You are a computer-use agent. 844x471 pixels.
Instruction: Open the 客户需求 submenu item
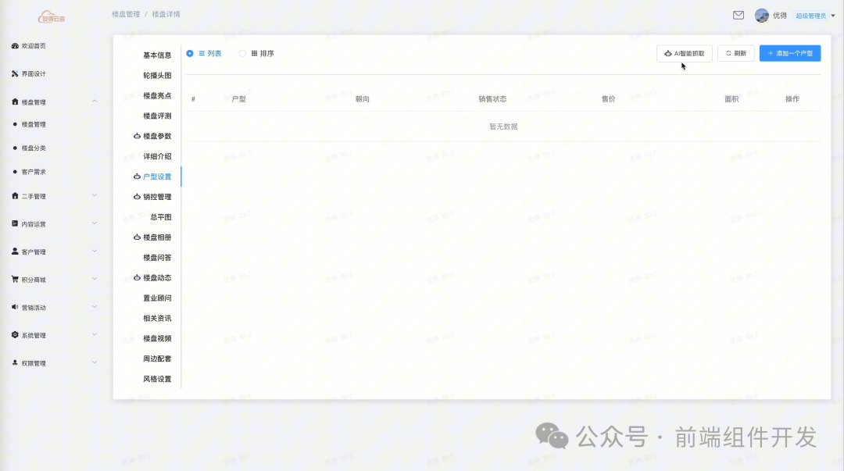pyautogui.click(x=34, y=172)
